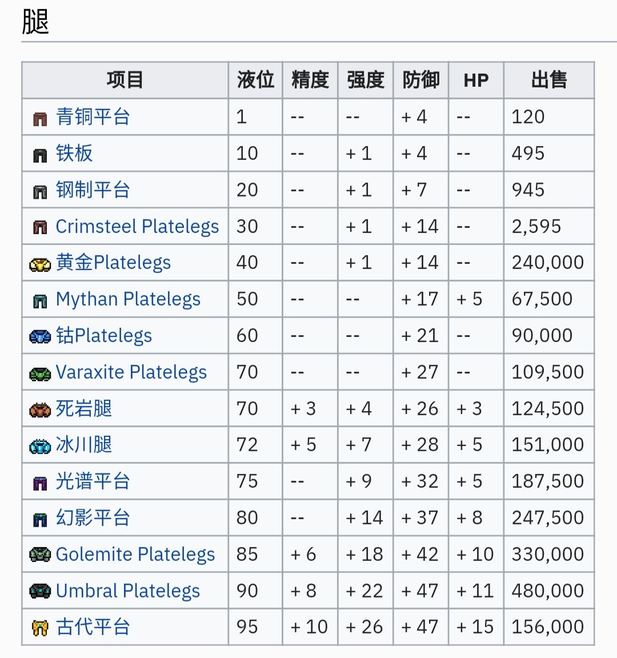Click the 液位 column header
Viewport: 617px width, 658px height.
pos(255,80)
